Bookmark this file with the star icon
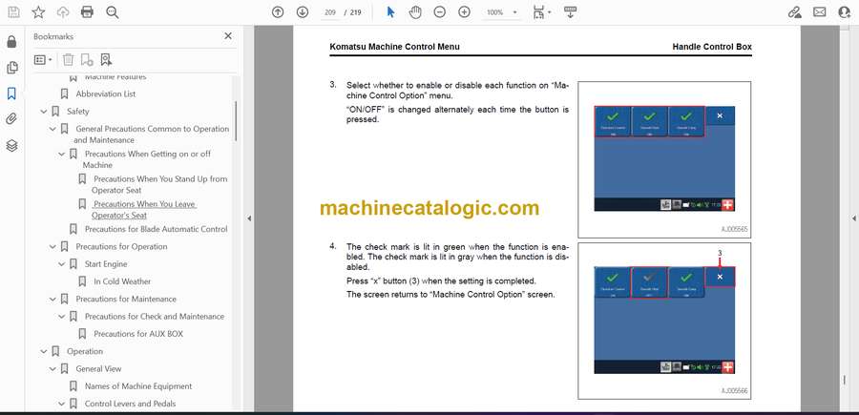This screenshot has width=859, height=415. point(38,12)
